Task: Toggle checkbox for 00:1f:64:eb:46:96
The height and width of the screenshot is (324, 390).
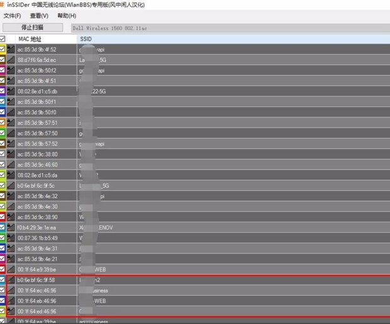Action: pyautogui.click(x=3, y=301)
